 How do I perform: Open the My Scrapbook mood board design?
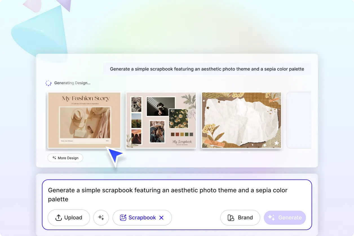pos(161,120)
